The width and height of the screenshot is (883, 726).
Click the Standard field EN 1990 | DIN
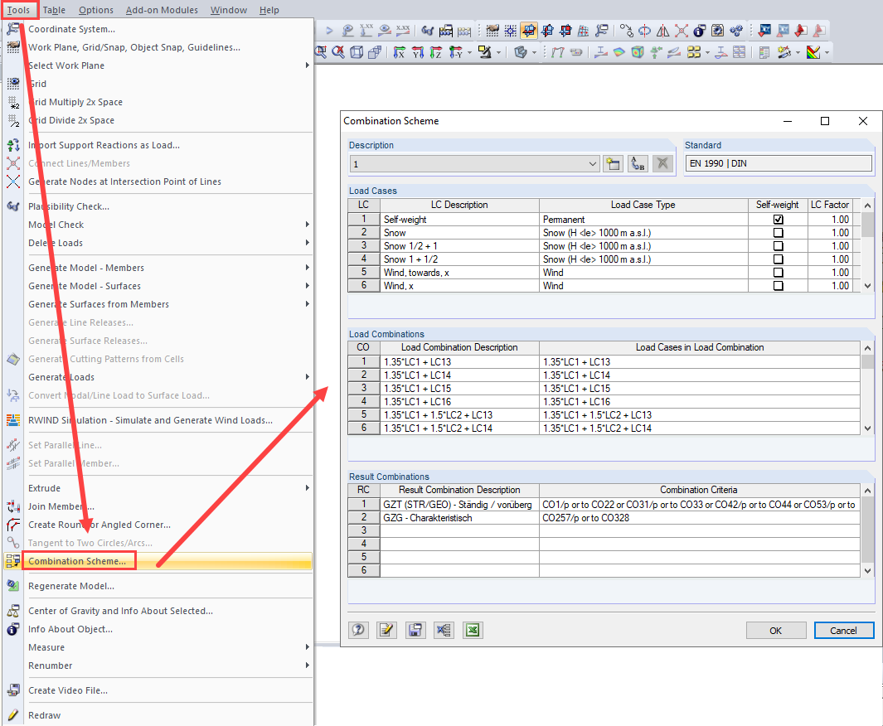click(779, 164)
